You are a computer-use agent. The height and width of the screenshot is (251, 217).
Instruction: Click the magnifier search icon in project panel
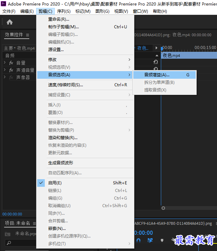(x=9, y=243)
